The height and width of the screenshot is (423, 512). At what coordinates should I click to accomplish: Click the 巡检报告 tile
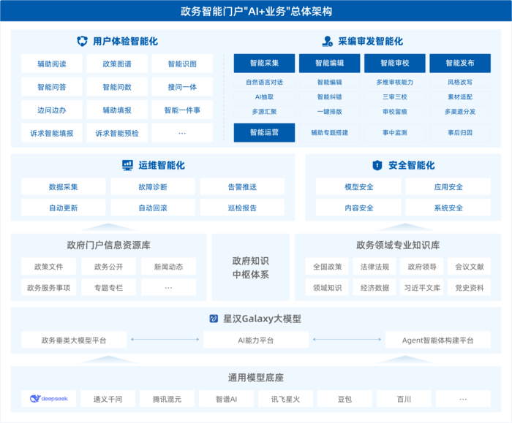pos(242,207)
